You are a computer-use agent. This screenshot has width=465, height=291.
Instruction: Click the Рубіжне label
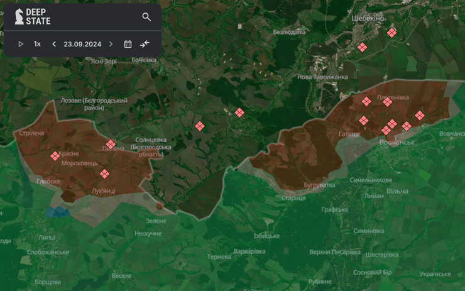320,282
